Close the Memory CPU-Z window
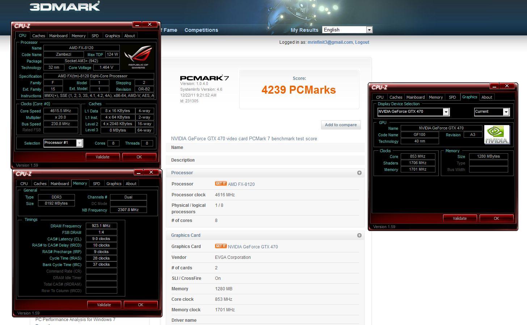 tap(151, 172)
